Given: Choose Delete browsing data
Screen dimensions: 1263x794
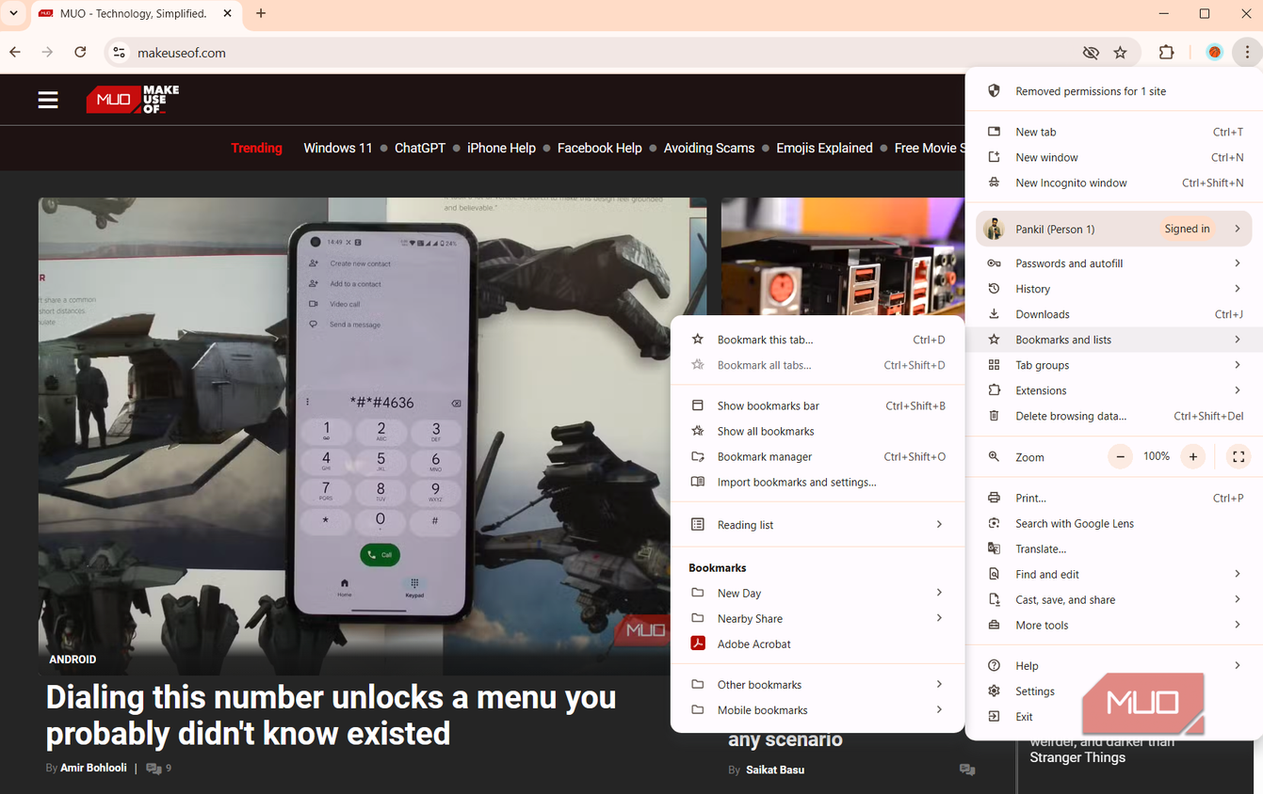Looking at the screenshot, I should coord(1114,416).
